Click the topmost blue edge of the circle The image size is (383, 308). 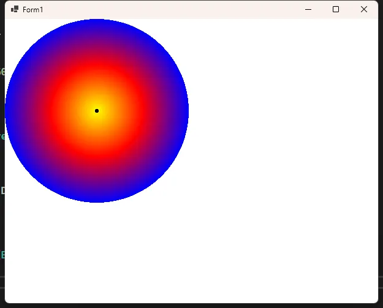(97, 23)
